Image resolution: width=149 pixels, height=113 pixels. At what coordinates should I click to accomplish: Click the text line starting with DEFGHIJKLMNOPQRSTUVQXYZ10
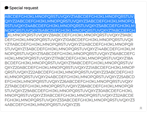(x=69, y=40)
